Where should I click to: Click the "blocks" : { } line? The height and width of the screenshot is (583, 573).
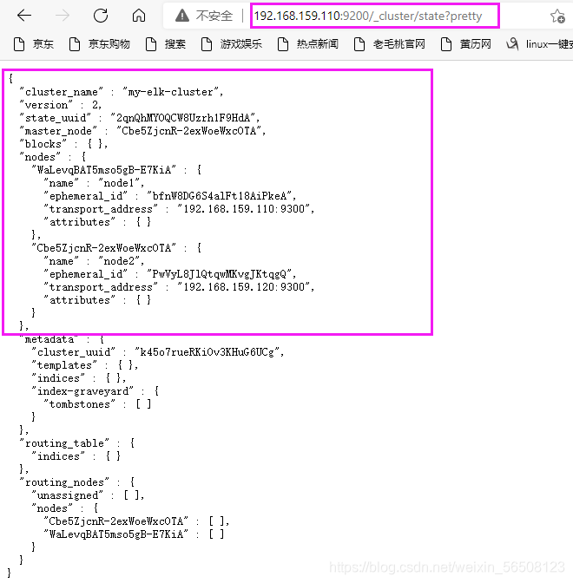pyautogui.click(x=63, y=144)
